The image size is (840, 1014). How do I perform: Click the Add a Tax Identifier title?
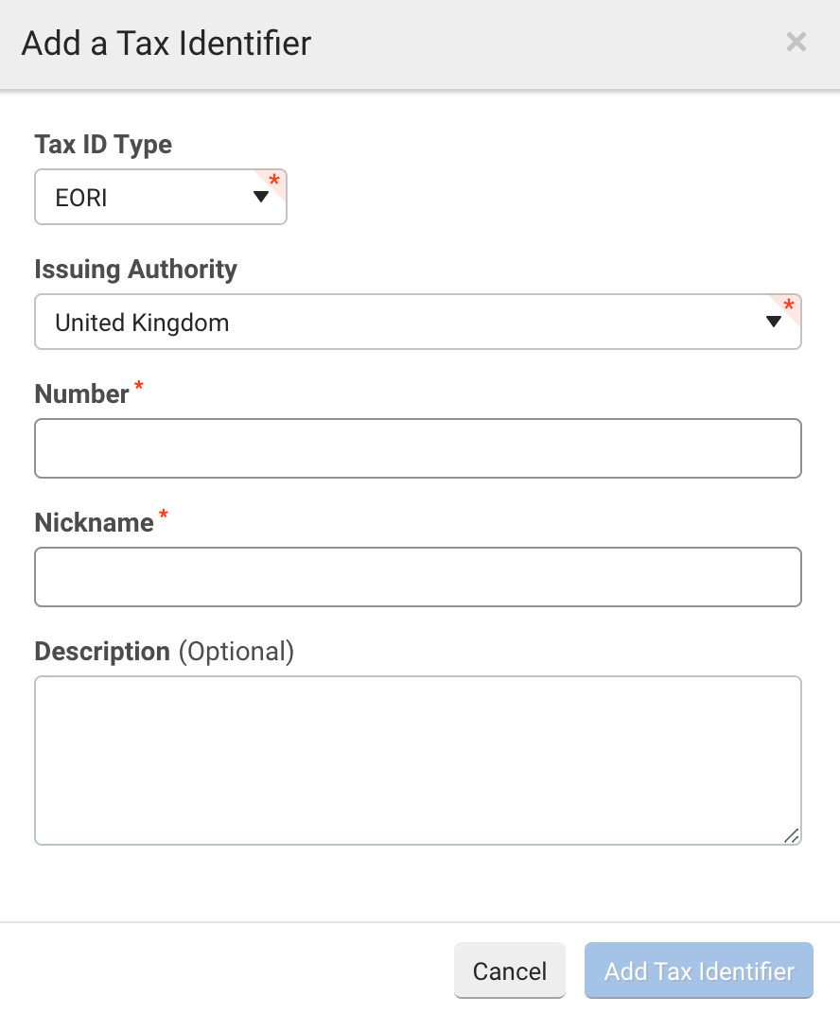coord(166,44)
